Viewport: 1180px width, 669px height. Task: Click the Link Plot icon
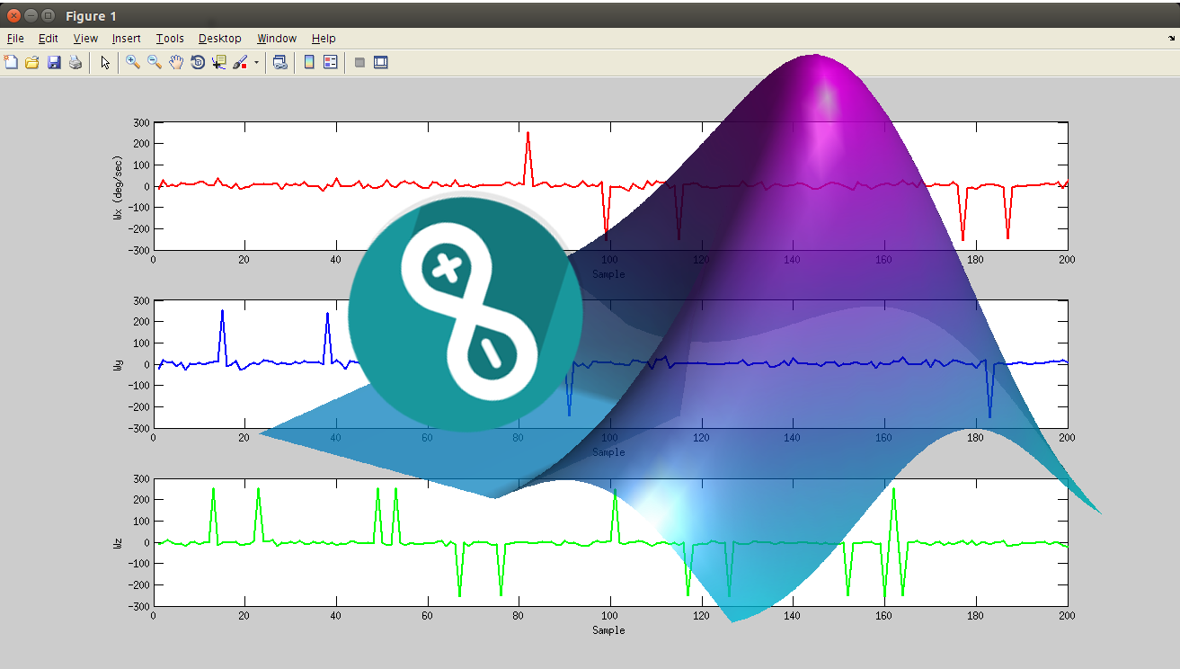tap(280, 62)
